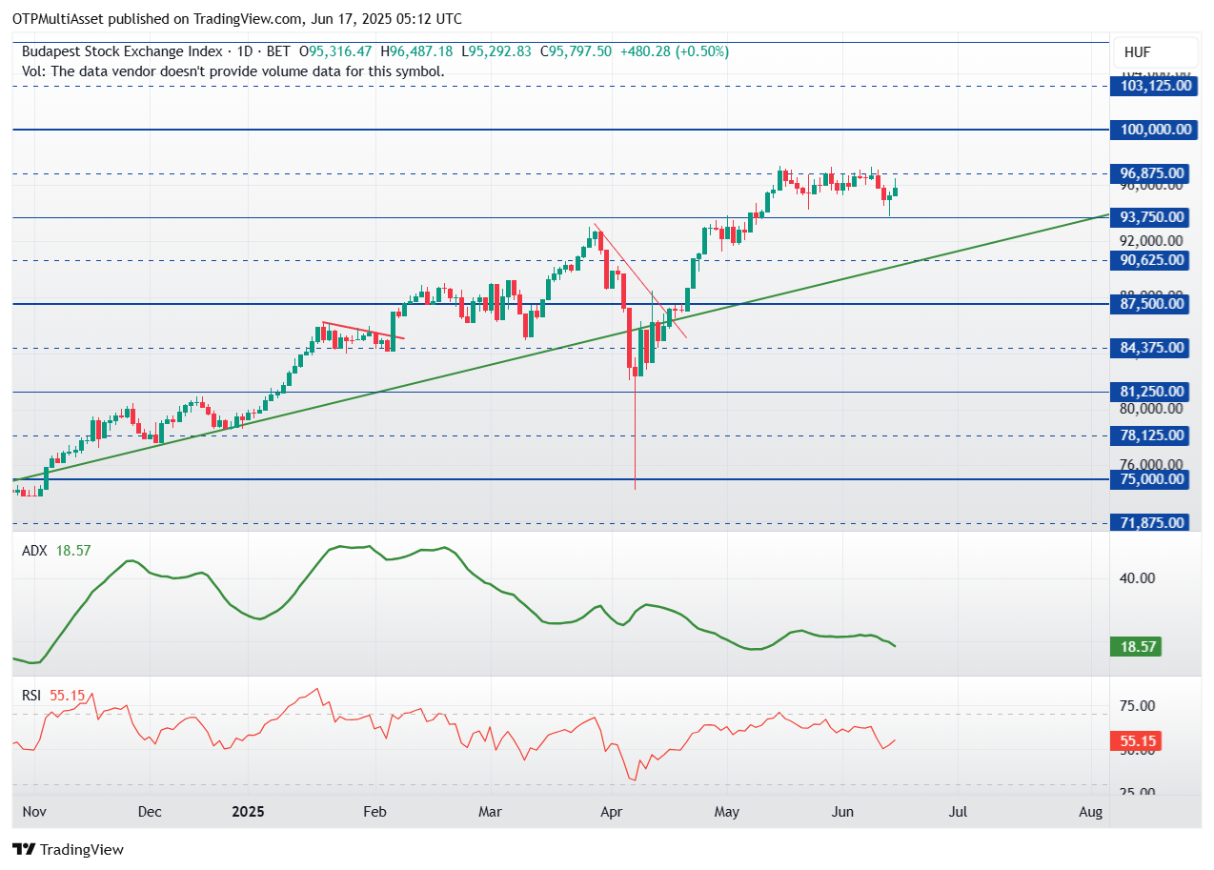
Task: Select the RSI indicator title label
Action: (x=31, y=696)
